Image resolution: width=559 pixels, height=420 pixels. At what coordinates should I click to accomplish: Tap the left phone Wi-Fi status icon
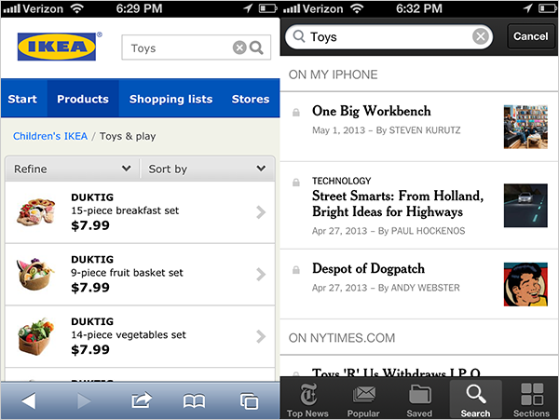(76, 8)
